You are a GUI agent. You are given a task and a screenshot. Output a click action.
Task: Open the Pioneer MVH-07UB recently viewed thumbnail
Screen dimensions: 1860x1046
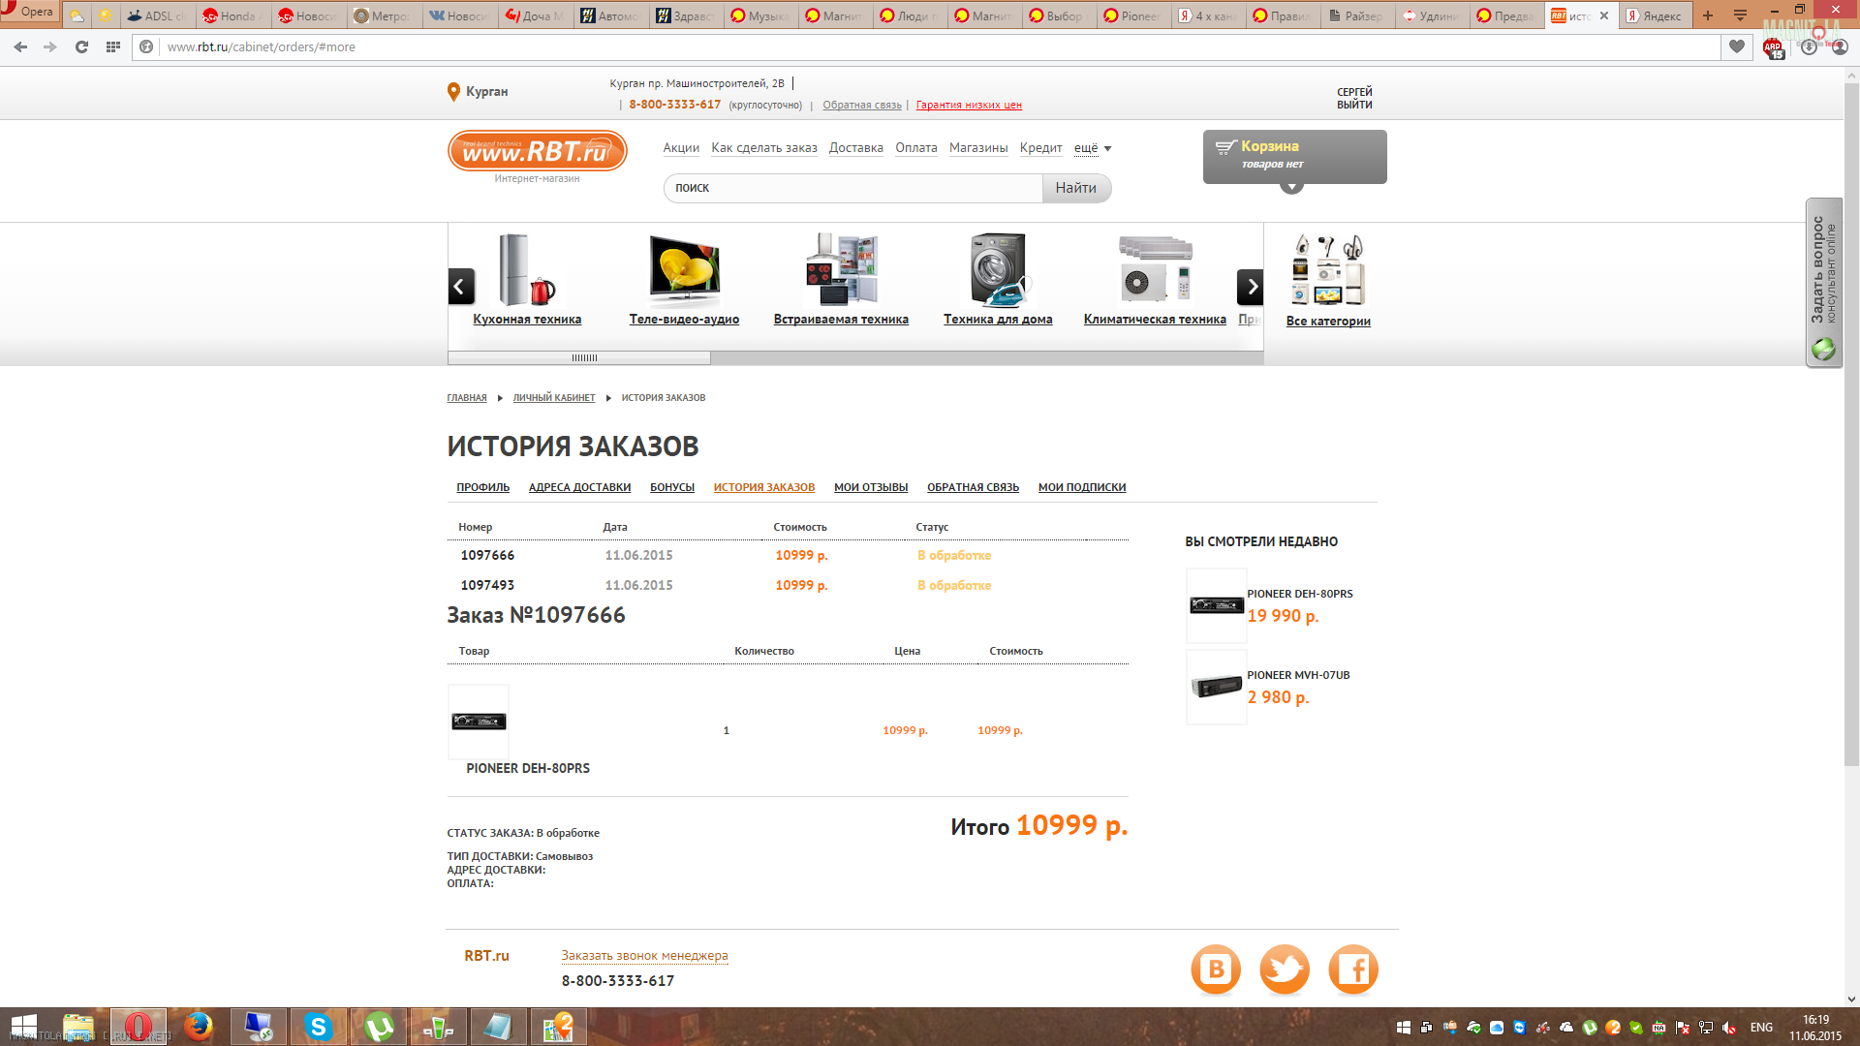point(1216,687)
